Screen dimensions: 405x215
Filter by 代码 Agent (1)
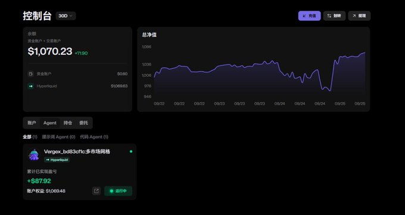(94, 137)
